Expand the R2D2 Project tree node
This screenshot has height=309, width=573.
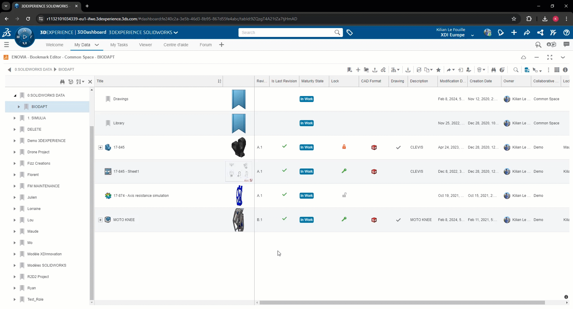[x=15, y=277]
